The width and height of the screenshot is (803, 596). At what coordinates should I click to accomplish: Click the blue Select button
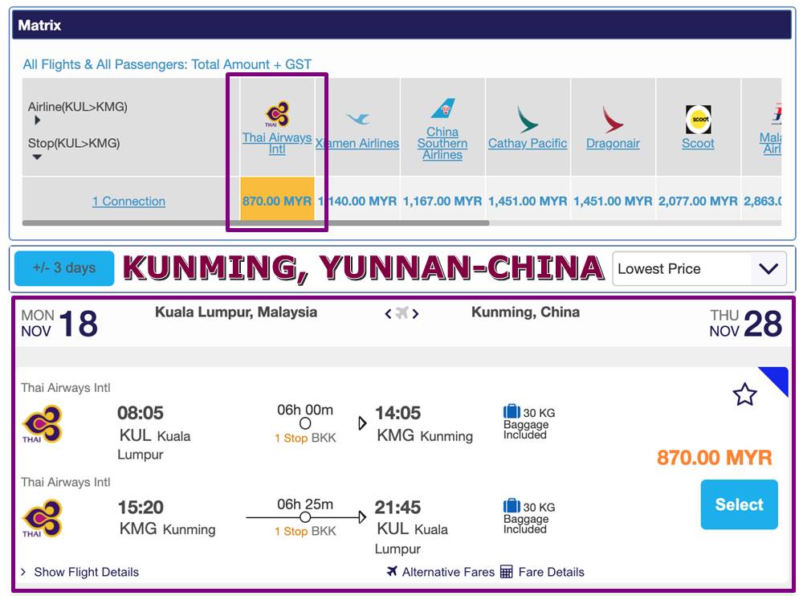[x=739, y=504]
